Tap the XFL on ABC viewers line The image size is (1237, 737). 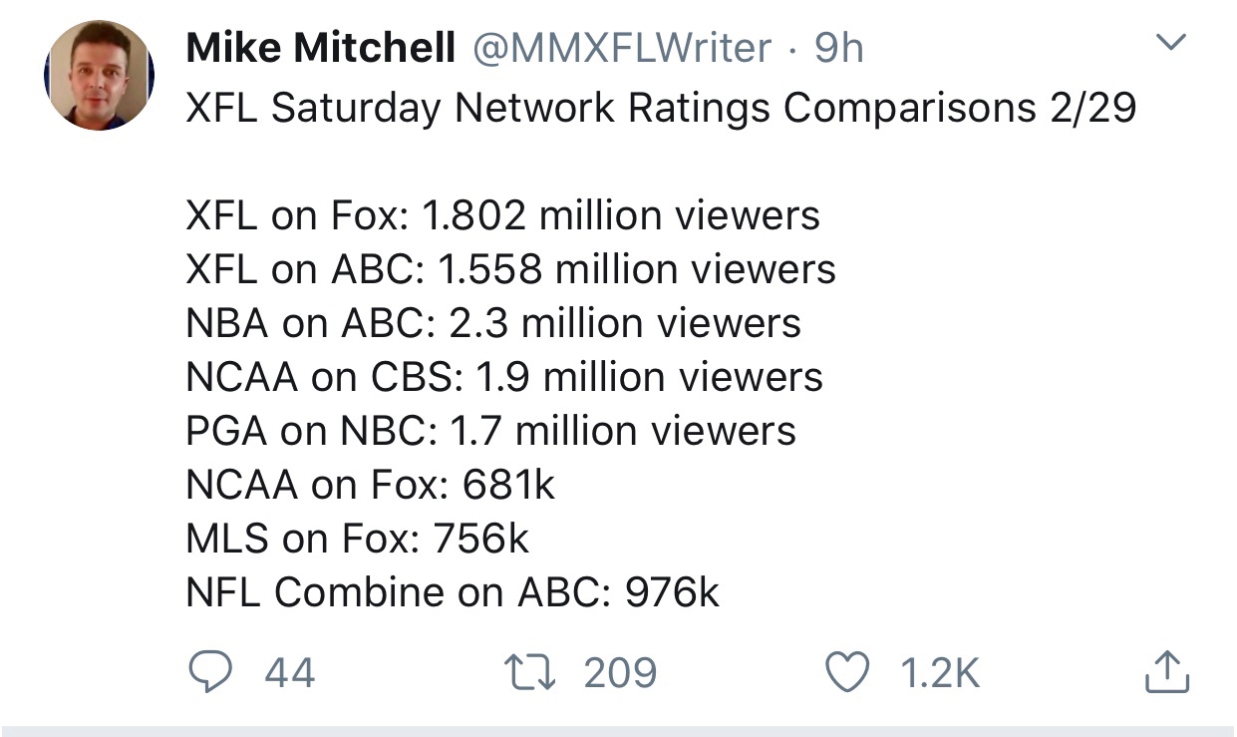[510, 269]
